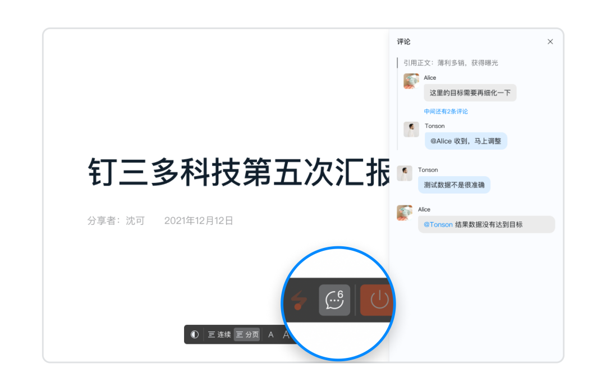The image size is (606, 391).
Task: Select the larger font size A
Action: (x=286, y=334)
